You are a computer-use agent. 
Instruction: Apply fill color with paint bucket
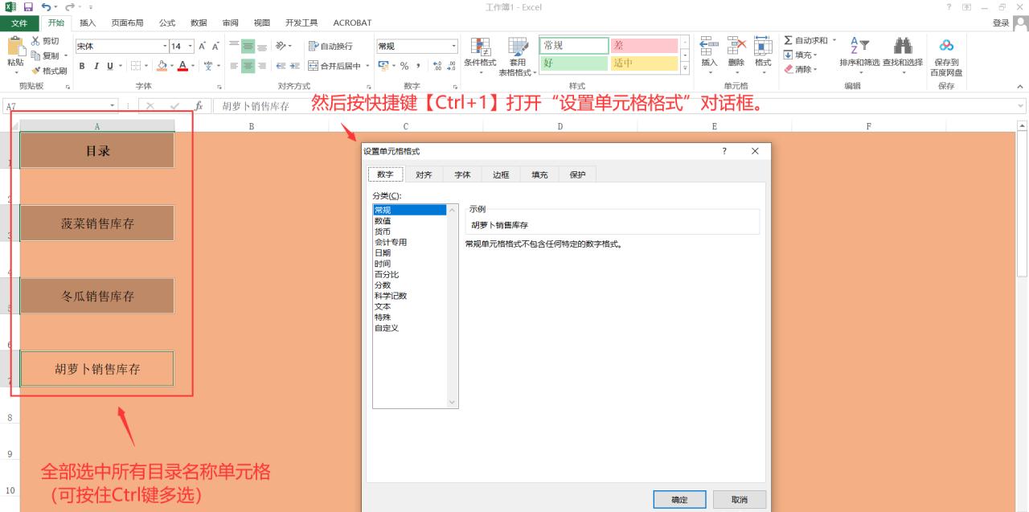162,66
